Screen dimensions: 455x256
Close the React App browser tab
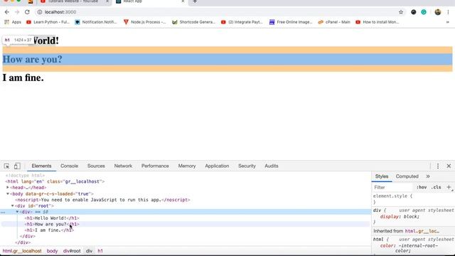coord(183,1)
